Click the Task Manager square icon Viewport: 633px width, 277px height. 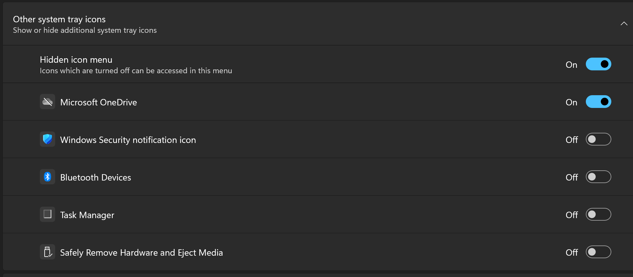click(x=47, y=214)
